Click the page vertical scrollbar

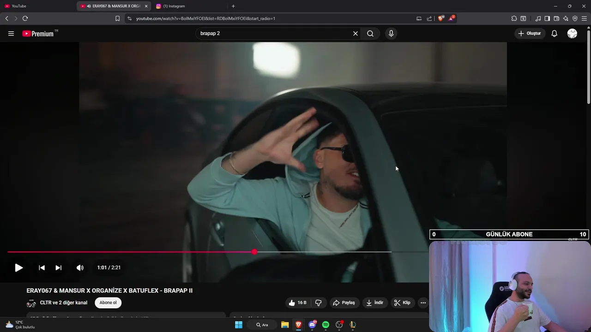[x=588, y=67]
